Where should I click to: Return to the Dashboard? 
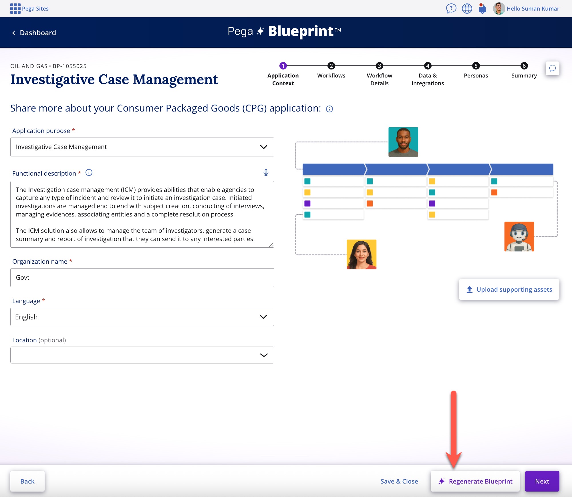34,32
